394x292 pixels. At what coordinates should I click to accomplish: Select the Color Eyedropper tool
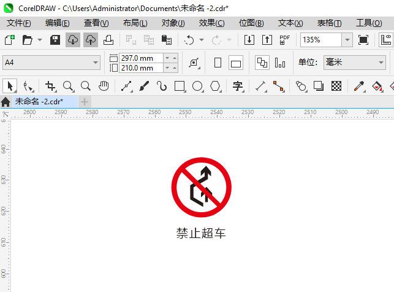359,86
